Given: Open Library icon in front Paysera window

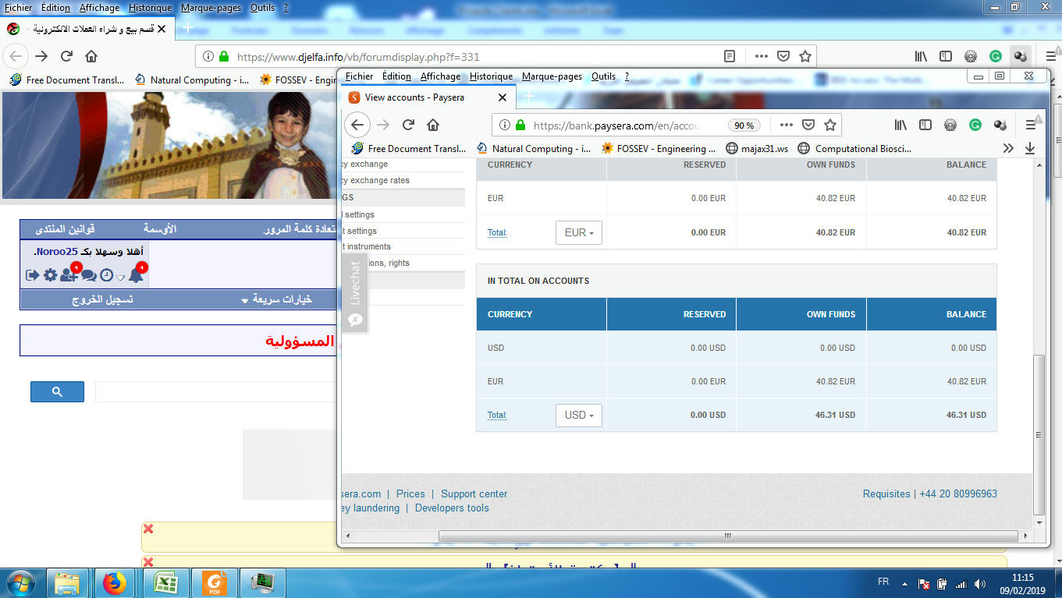Looking at the screenshot, I should point(900,125).
